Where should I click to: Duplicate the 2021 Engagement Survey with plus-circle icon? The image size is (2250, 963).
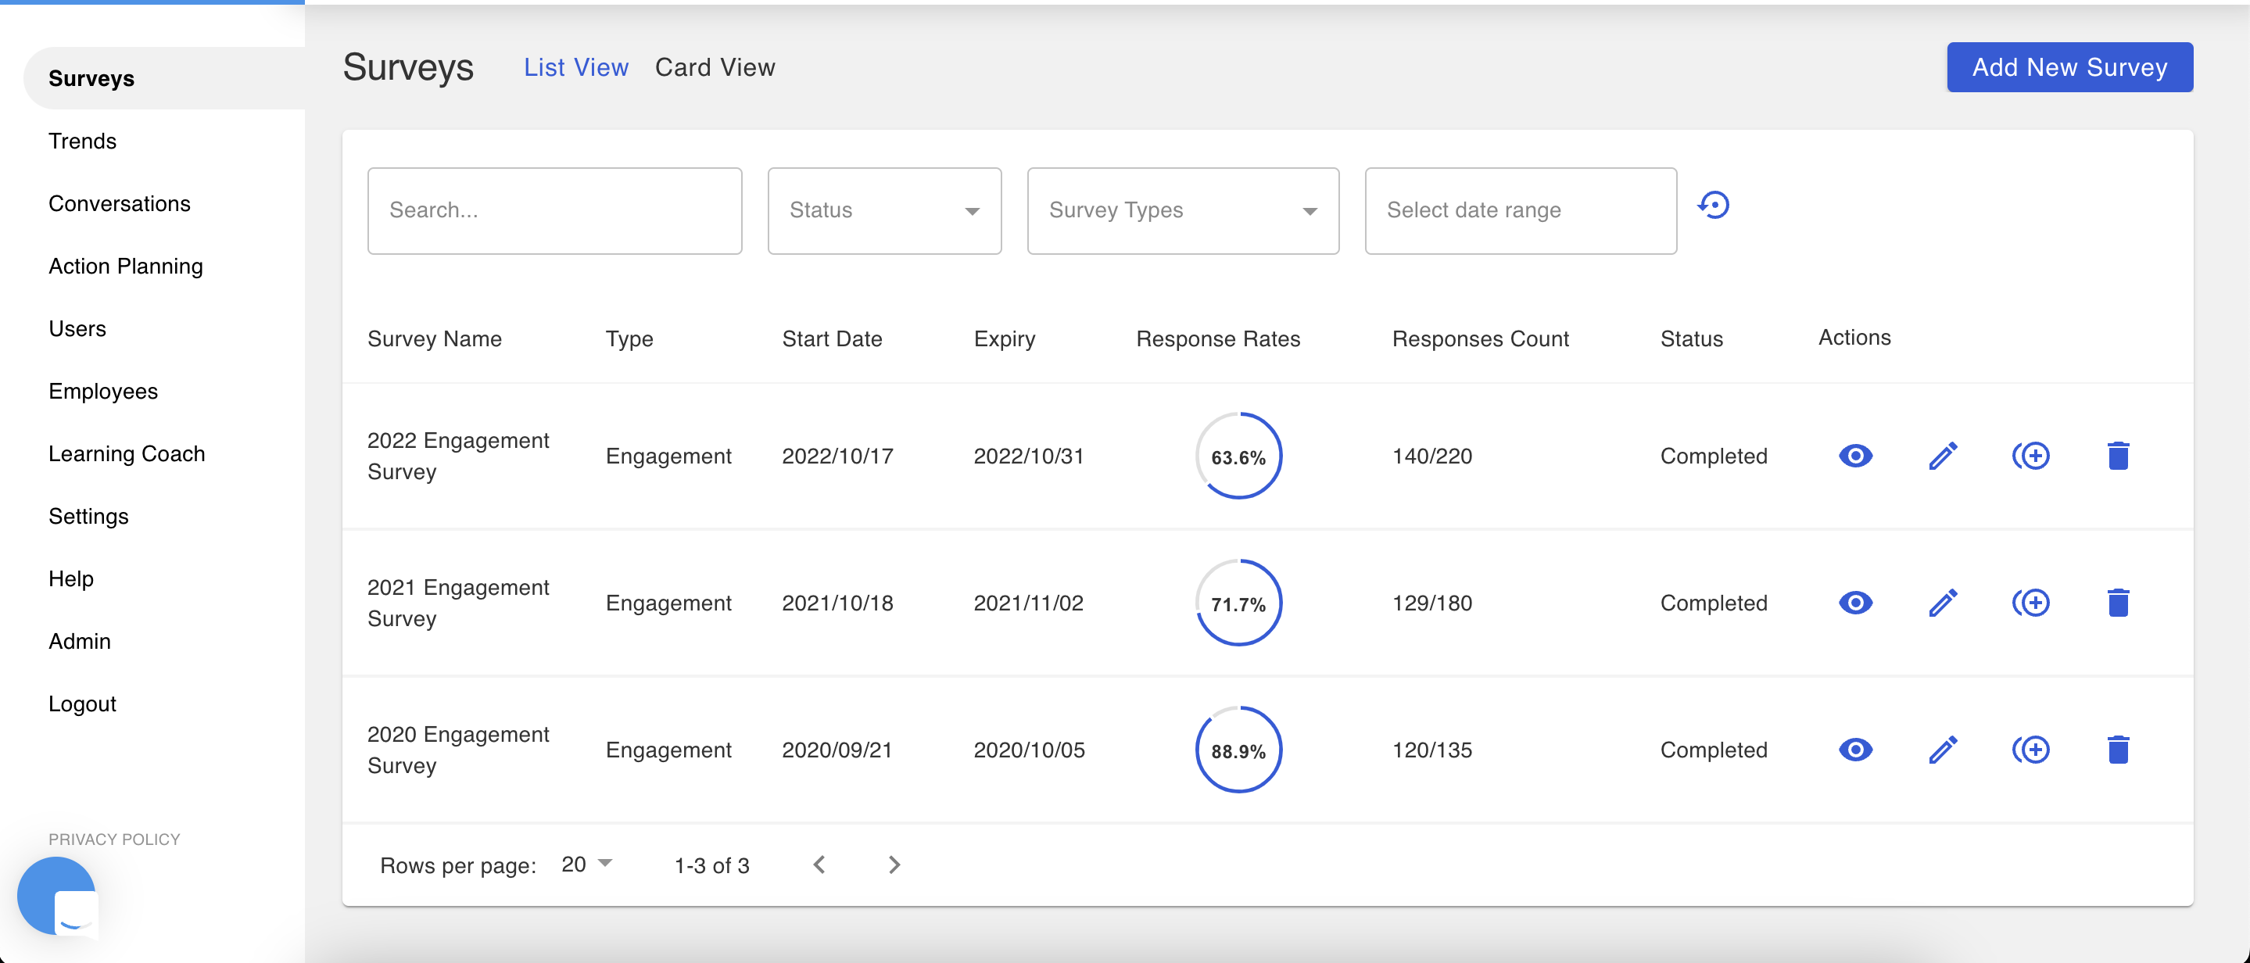click(2031, 603)
